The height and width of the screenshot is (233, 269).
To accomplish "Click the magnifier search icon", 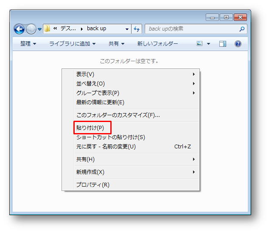I will pyautogui.click(x=242, y=29).
